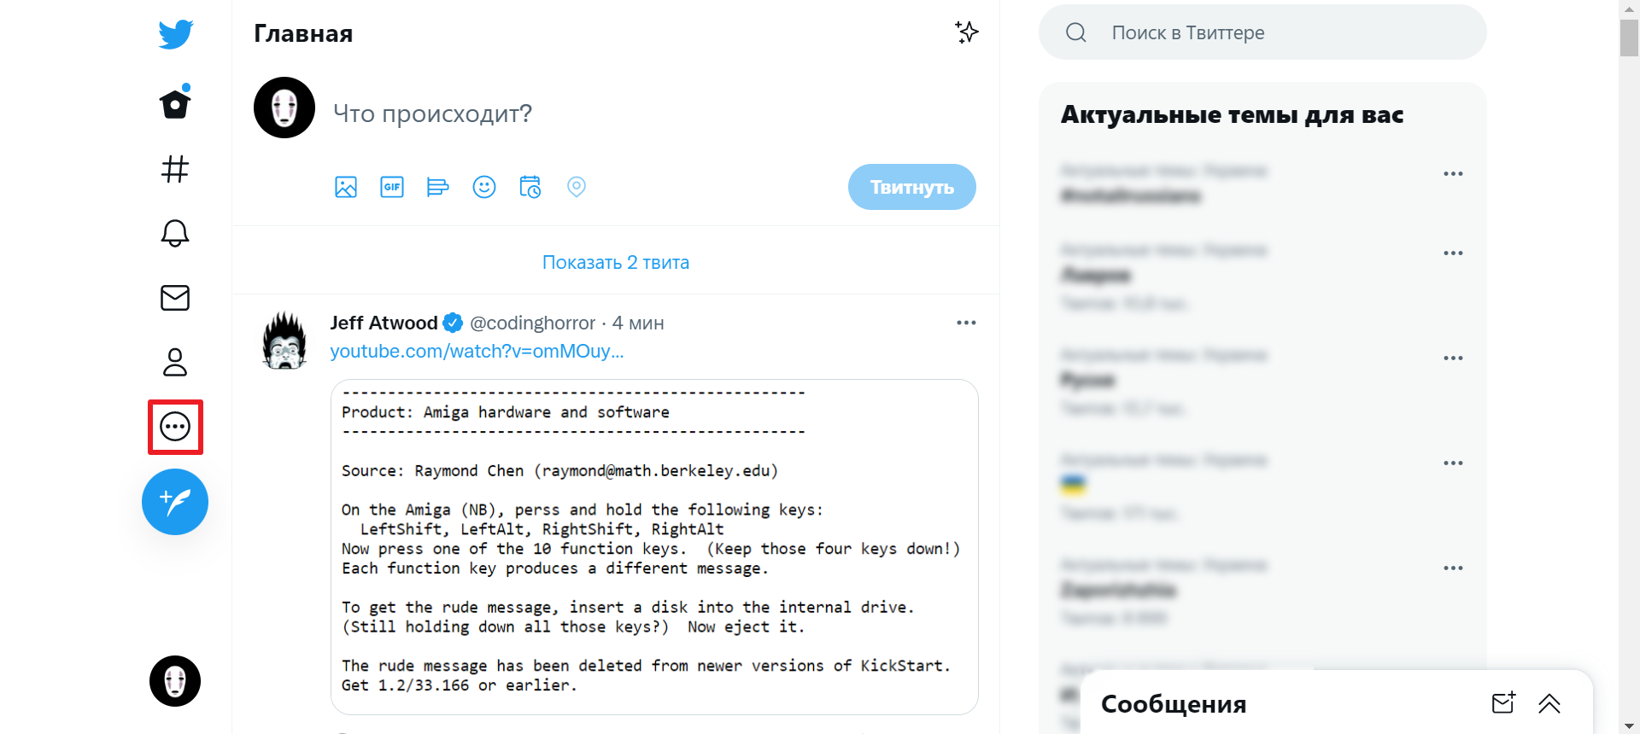
Task: Open the Messages envelope icon in sidebar
Action: [x=175, y=298]
